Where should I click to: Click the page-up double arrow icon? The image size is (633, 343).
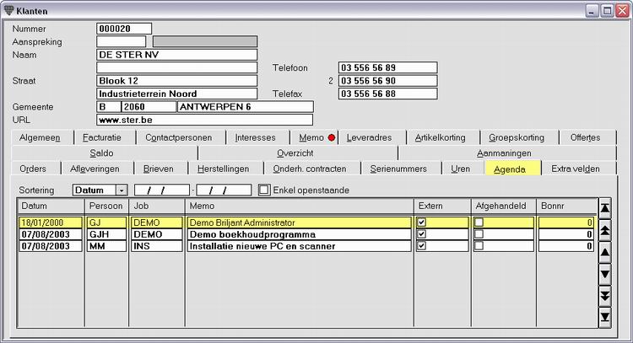point(605,231)
